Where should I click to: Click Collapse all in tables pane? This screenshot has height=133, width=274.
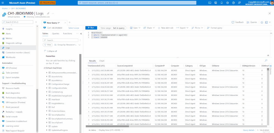(x=50, y=51)
